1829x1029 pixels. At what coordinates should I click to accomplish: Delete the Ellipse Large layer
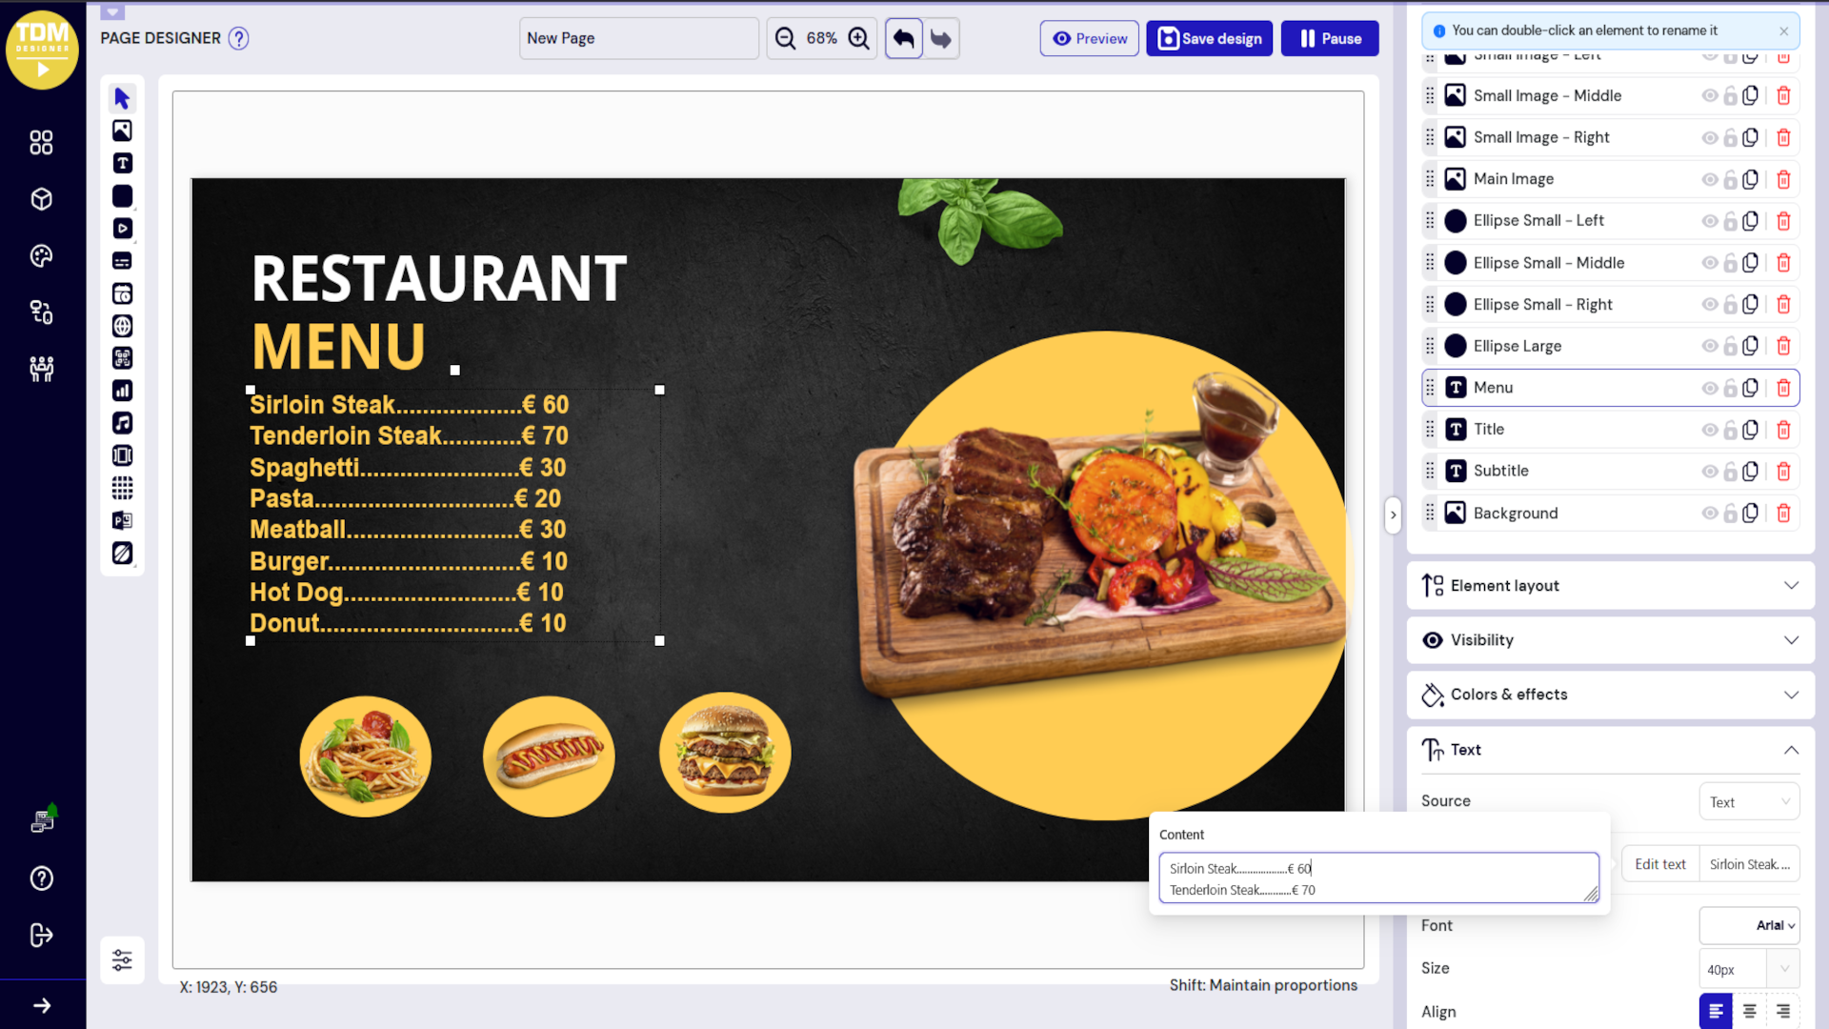[x=1783, y=346]
